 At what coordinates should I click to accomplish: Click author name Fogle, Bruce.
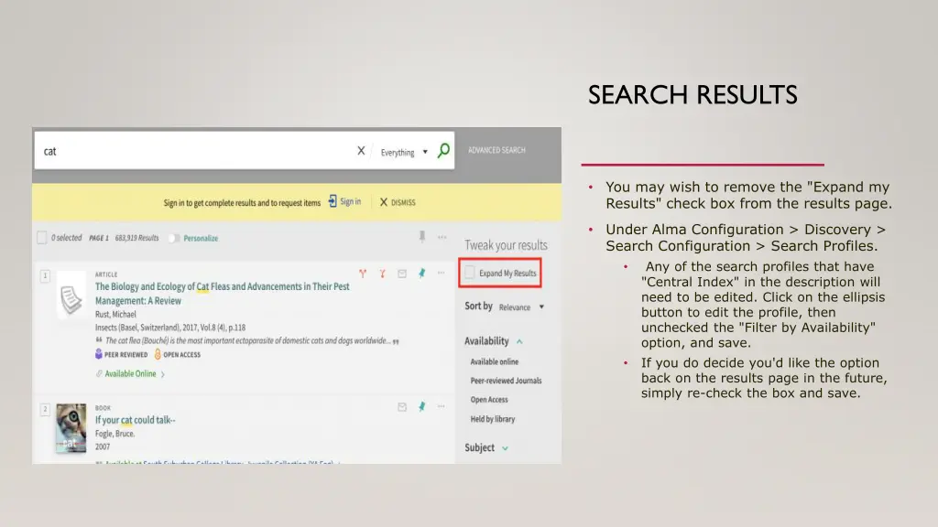tap(115, 434)
